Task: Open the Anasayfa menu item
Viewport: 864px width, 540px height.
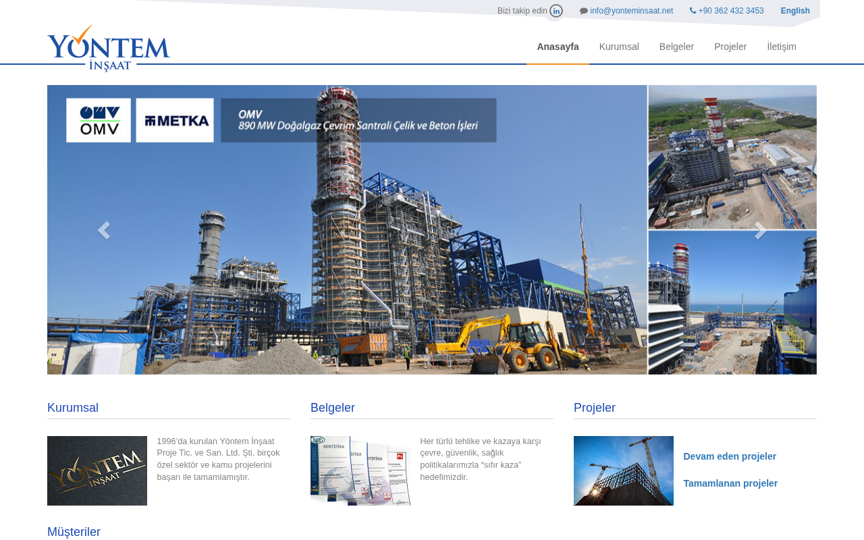Action: (558, 47)
